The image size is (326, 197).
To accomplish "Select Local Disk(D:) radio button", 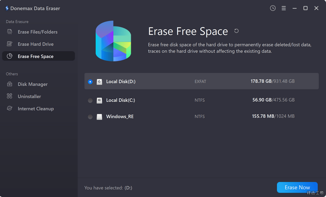I will pos(90,82).
